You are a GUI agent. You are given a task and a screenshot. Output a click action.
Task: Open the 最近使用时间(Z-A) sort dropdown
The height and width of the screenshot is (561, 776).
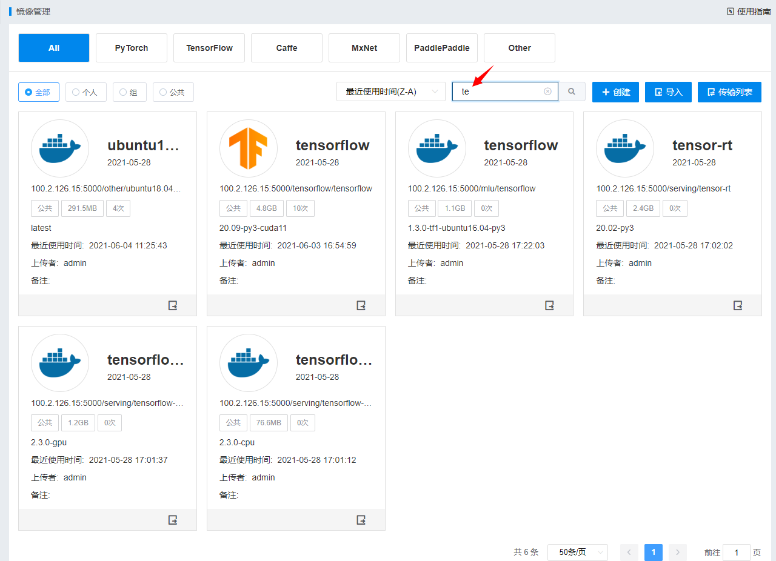point(390,92)
